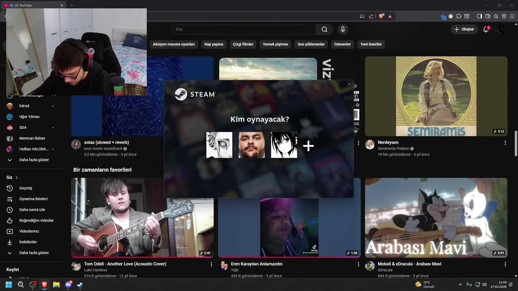This screenshot has width=518, height=291.
Task: Expand the Siz section chevron
Action: tap(17, 177)
